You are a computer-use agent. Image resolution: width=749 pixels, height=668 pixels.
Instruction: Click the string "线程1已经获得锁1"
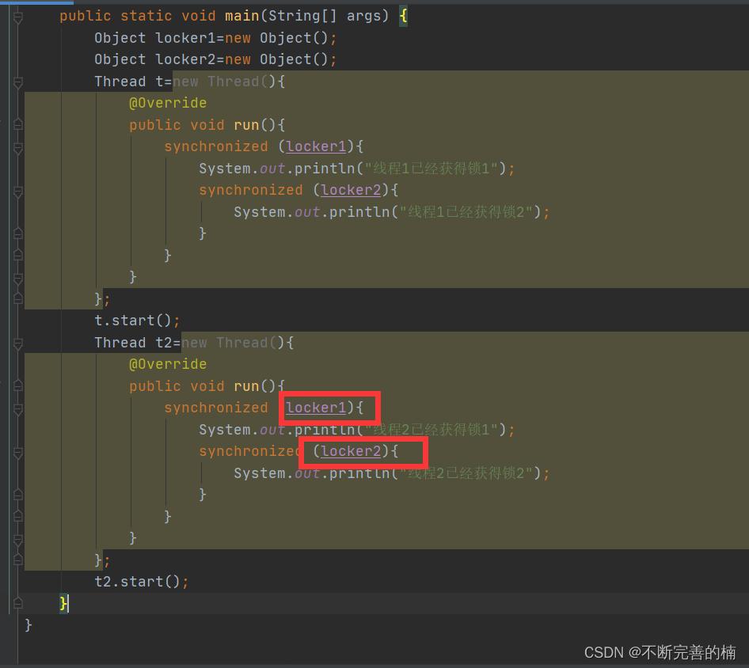[432, 168]
